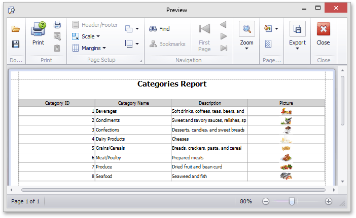The width and height of the screenshot is (356, 218).
Task: Click the zoom out minus button
Action: coord(265,201)
